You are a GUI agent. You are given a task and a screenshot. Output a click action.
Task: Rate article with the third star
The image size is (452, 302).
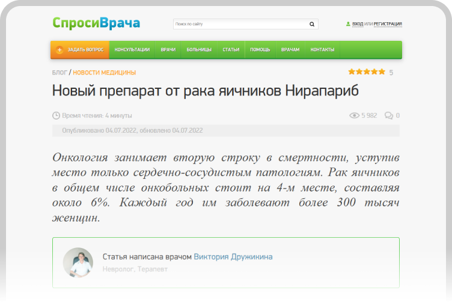[x=367, y=71]
